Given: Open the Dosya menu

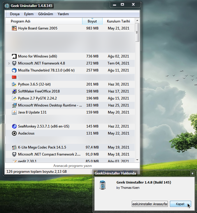Looking at the screenshot, I should click(x=15, y=14).
